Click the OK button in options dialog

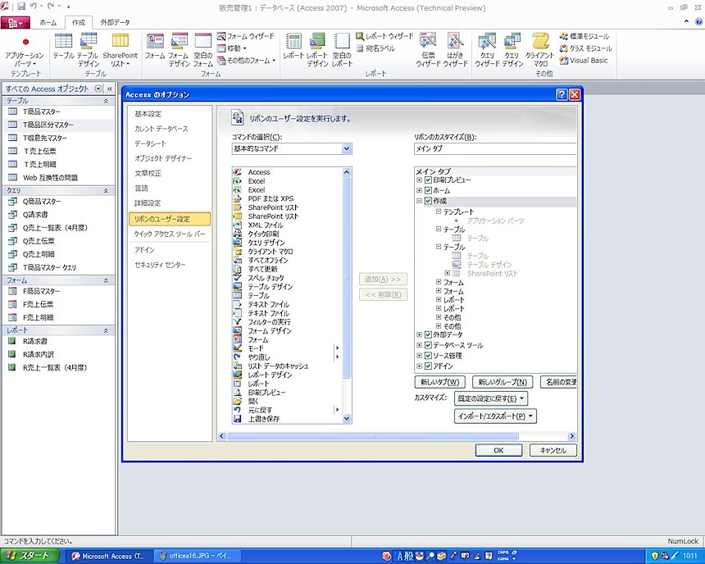click(x=498, y=450)
